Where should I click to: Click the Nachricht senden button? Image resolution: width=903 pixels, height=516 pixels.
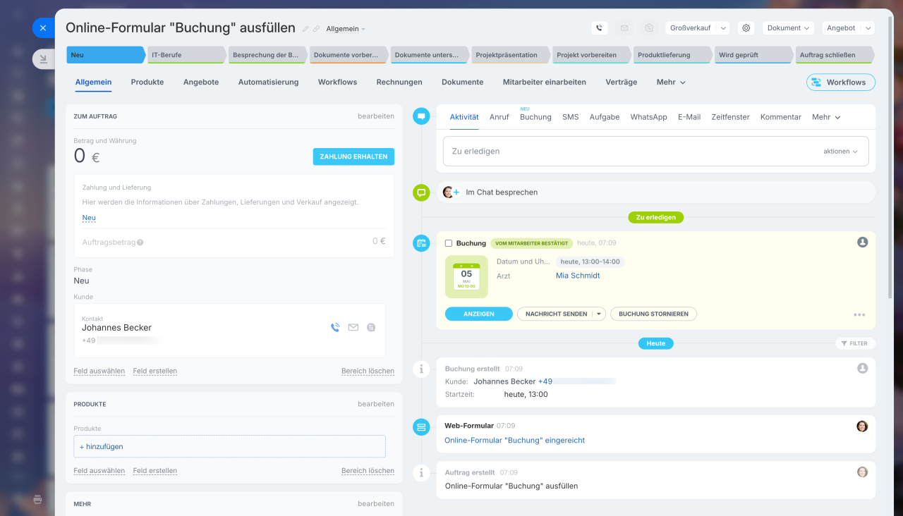coord(556,314)
